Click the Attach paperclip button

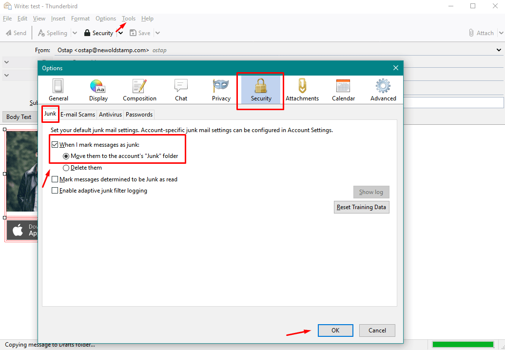point(481,33)
